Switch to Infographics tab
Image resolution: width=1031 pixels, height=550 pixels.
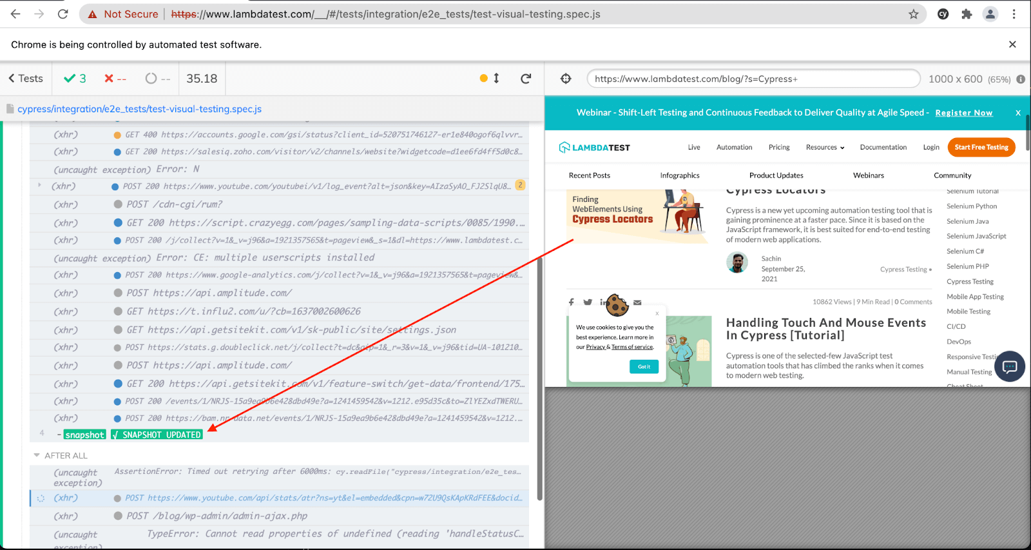680,175
